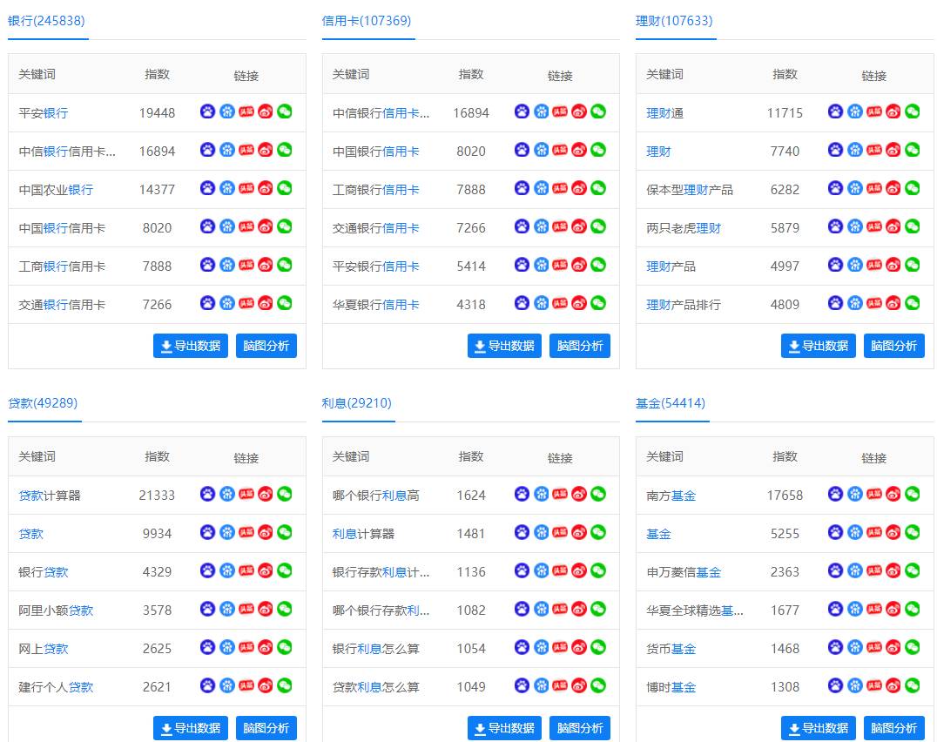The height and width of the screenshot is (742, 937).
Task: Open the 哪个银行利息高 keyword
Action: (x=376, y=496)
